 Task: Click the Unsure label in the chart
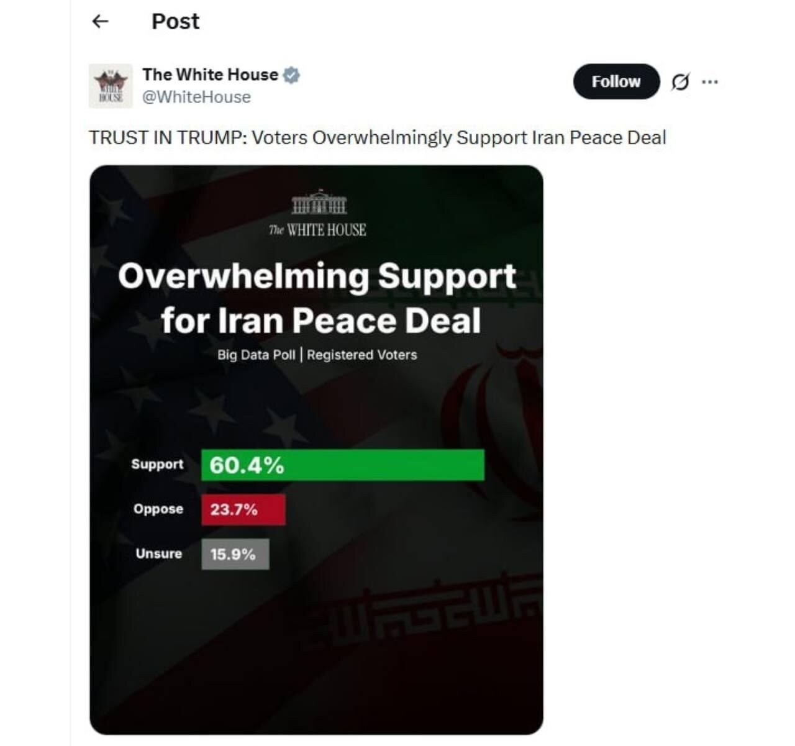click(x=159, y=553)
